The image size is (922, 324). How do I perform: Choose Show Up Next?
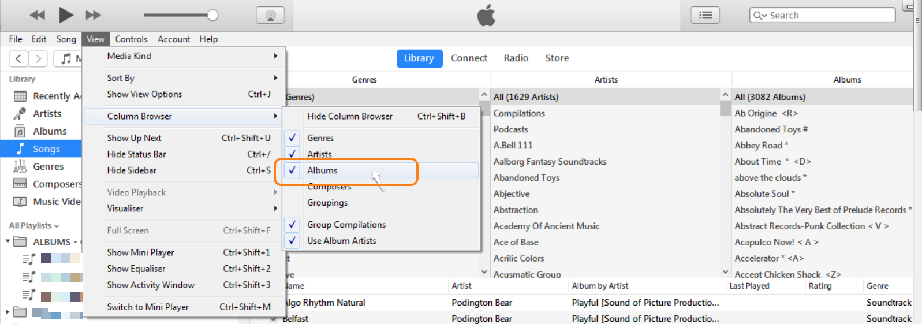(185, 138)
